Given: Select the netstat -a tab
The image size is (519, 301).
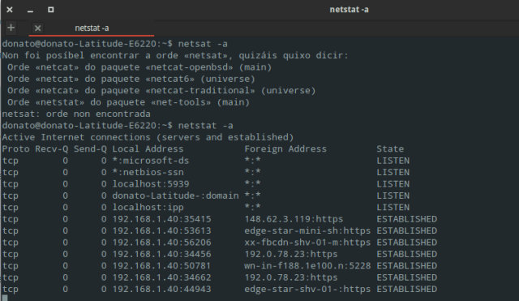Looking at the screenshot, I should [x=92, y=28].
